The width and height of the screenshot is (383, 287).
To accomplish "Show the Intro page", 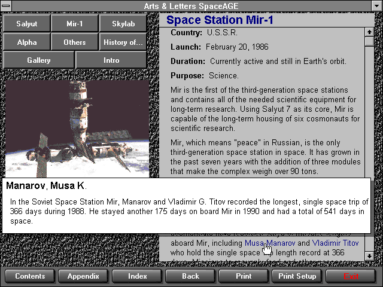I will [x=111, y=60].
